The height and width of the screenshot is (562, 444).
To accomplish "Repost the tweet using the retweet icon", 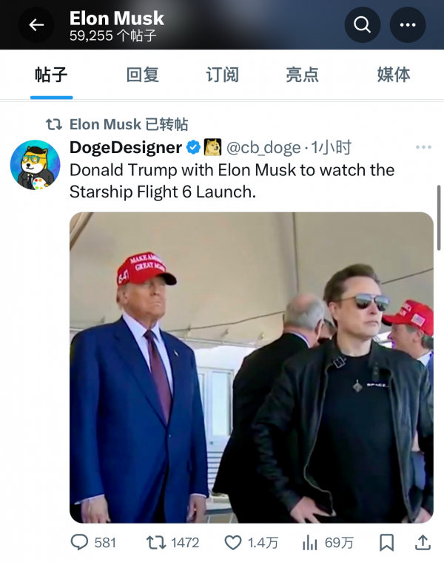I will (156, 543).
